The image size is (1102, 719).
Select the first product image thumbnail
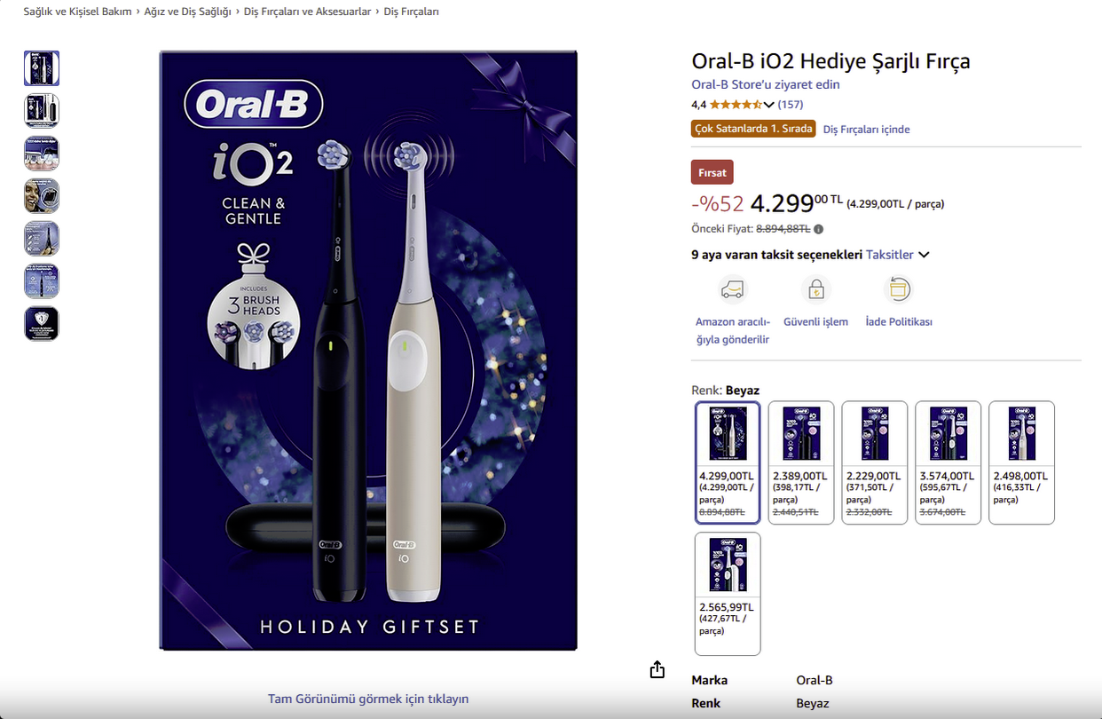coord(42,68)
